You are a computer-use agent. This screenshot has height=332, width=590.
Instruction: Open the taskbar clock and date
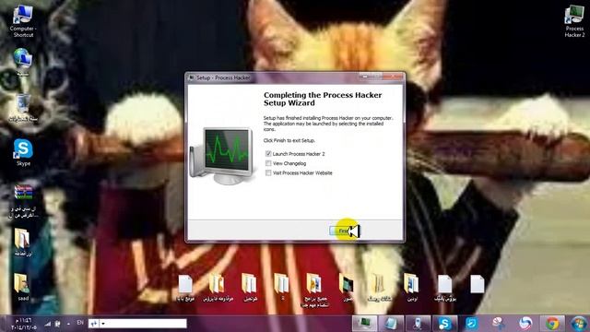tap(24, 324)
